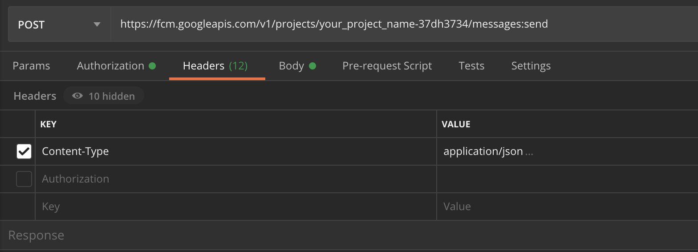Uncheck the Content-Type header checkbox
Screen dimensions: 698x252
24,151
